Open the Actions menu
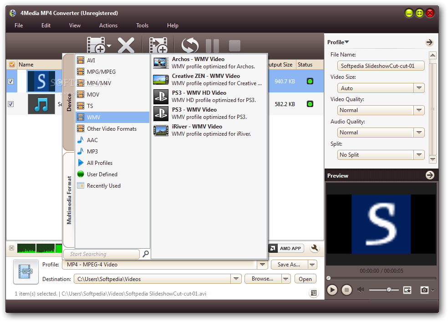The height and width of the screenshot is (322, 448). click(x=108, y=26)
